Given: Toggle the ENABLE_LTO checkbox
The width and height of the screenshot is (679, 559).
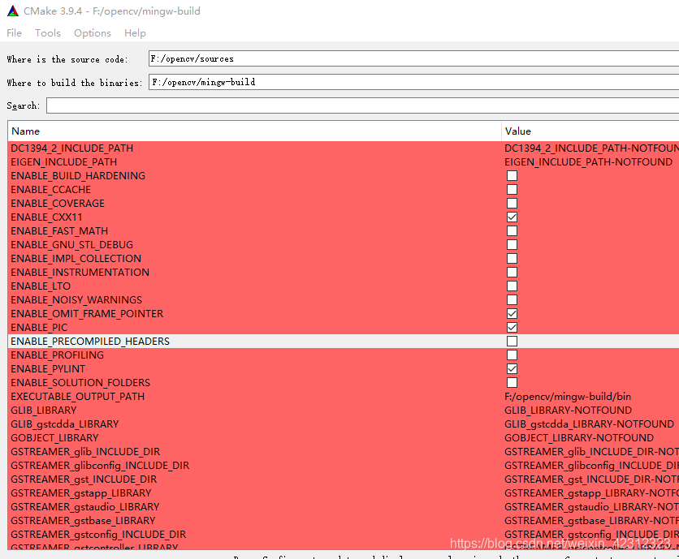Looking at the screenshot, I should click(x=512, y=286).
